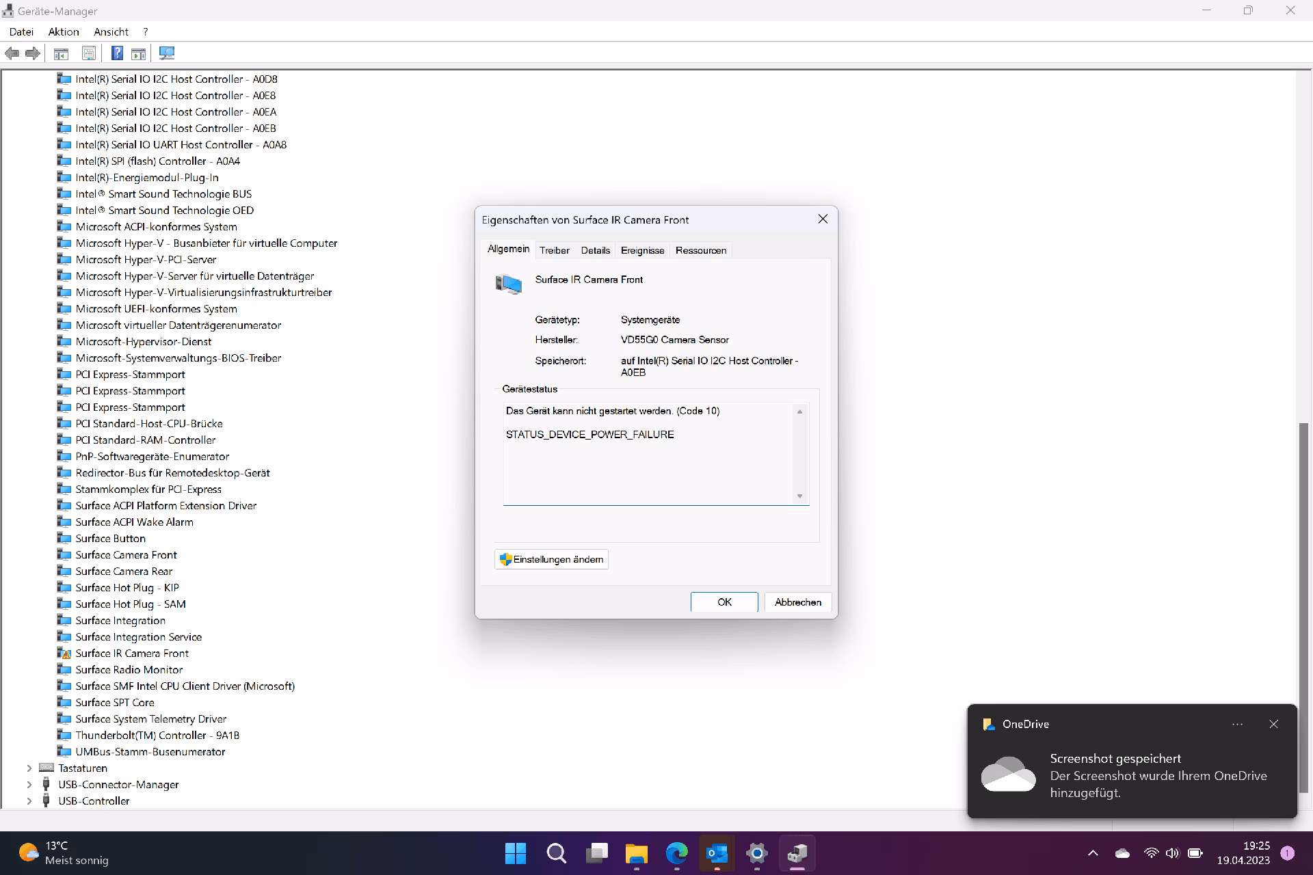
Task: Open Outlook from the taskbar
Action: pyautogui.click(x=715, y=853)
